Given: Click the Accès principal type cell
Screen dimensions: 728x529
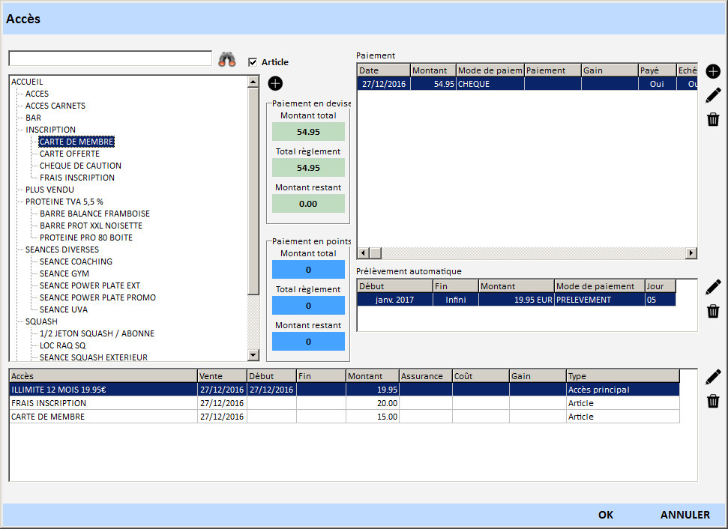Looking at the screenshot, I should coord(622,390).
